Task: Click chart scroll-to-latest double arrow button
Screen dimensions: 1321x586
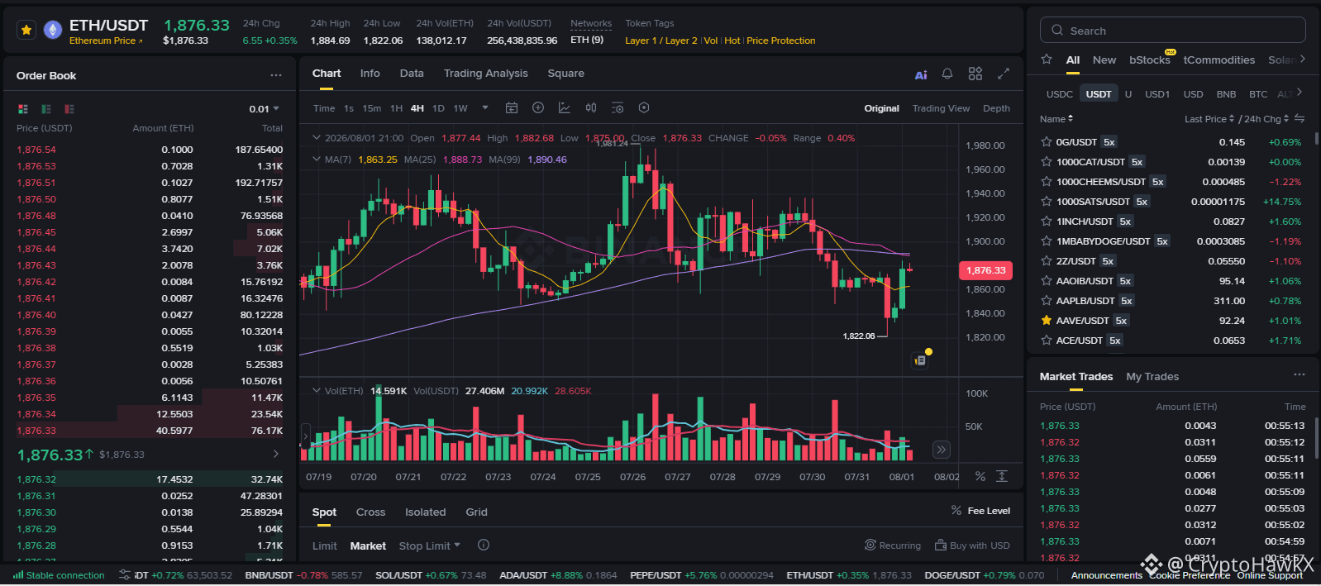Action: point(941,450)
